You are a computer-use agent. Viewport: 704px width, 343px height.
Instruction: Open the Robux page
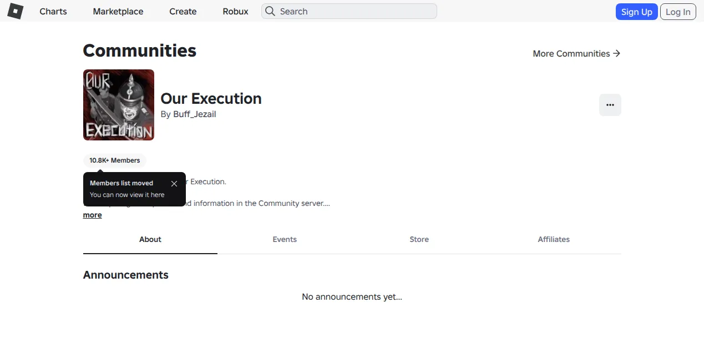click(x=235, y=11)
